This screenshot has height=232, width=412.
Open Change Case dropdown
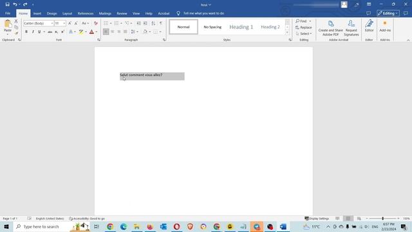(x=85, y=23)
